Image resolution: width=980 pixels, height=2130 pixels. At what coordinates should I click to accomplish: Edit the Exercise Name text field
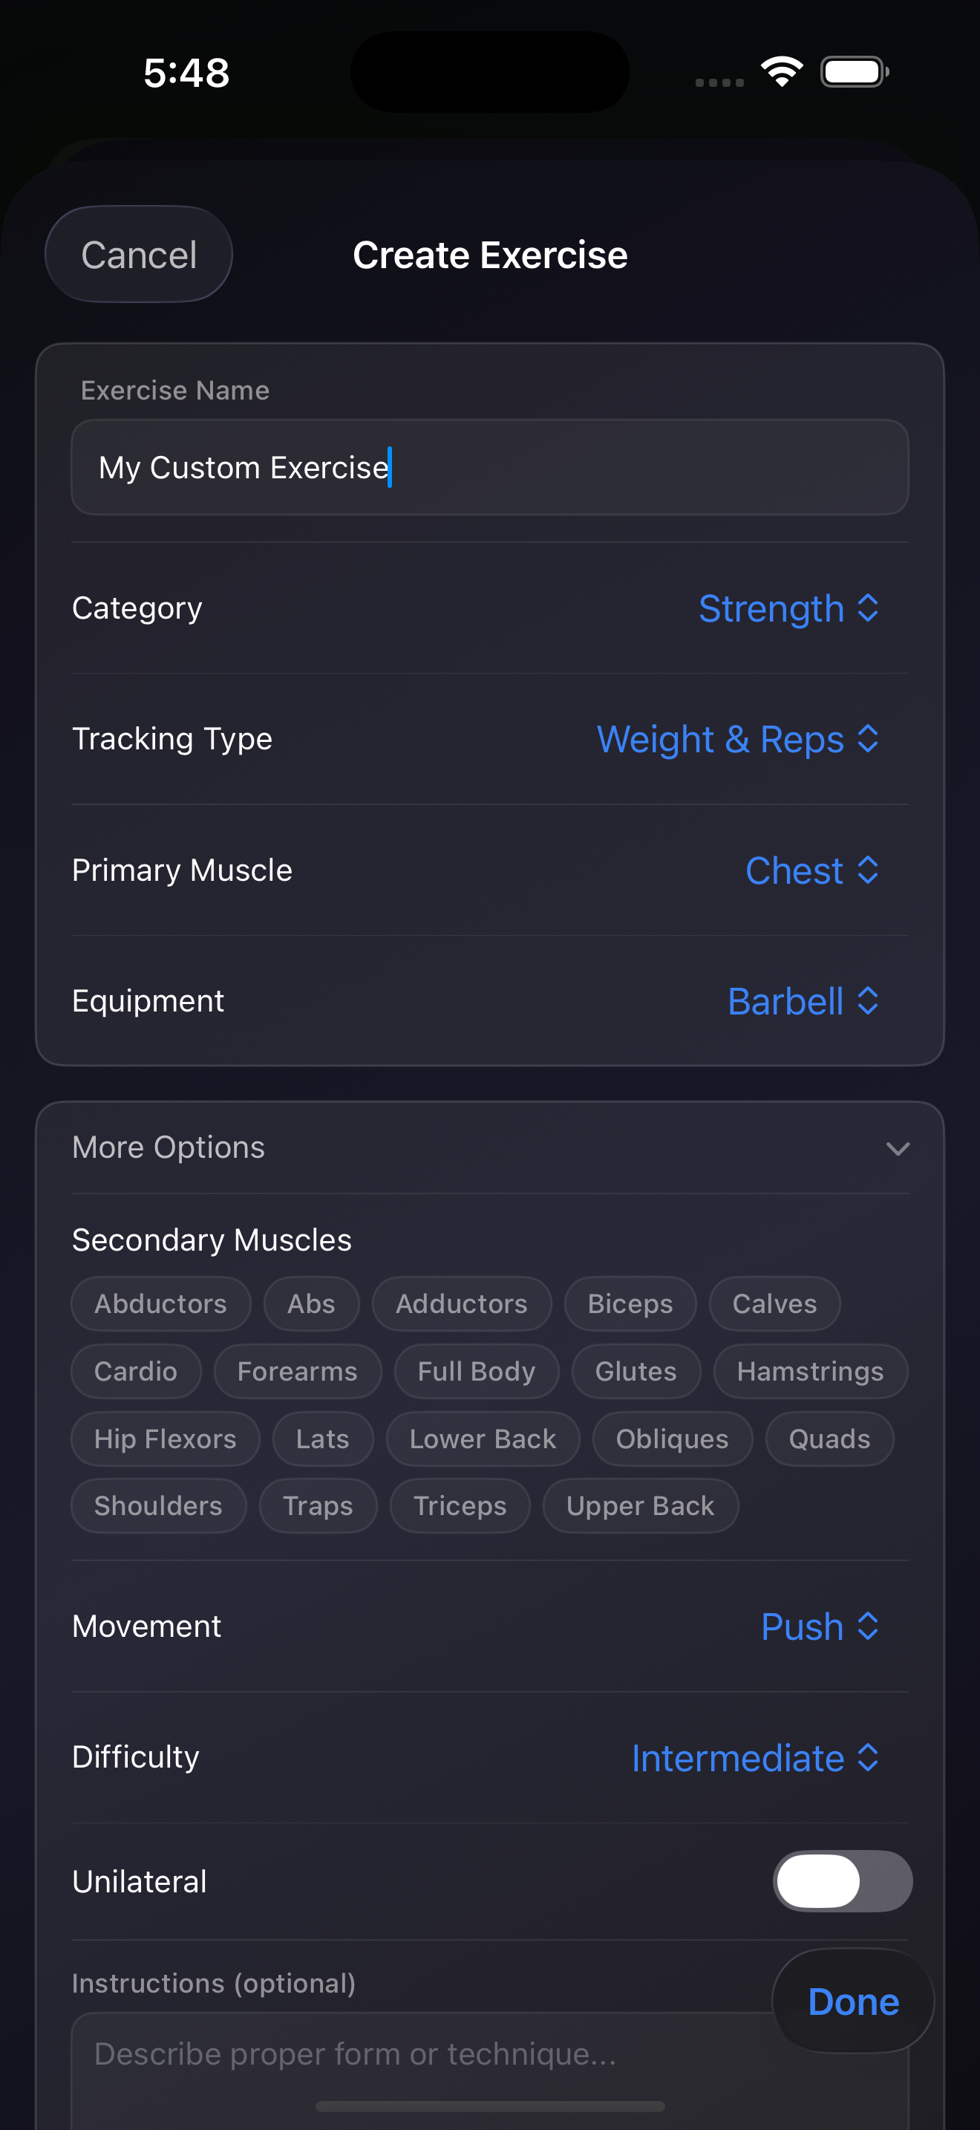coord(490,468)
